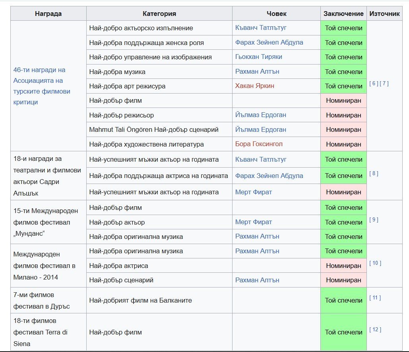Open the Гьокхан Тиряки link
Viewport: 409px width, 352px height.
pos(258,57)
